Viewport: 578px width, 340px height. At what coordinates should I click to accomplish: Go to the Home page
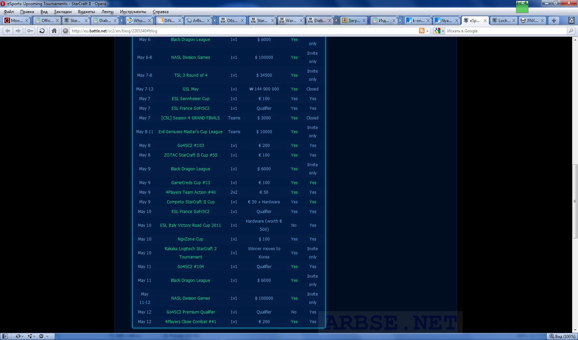tap(54, 31)
